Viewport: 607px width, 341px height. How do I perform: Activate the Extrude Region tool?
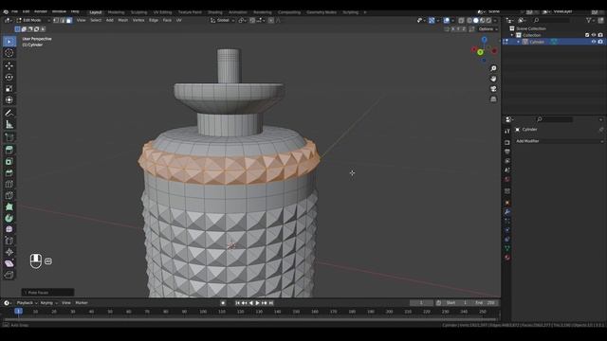coord(9,150)
